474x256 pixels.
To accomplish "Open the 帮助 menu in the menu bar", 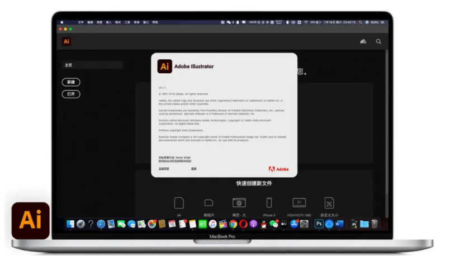I will coord(155,22).
